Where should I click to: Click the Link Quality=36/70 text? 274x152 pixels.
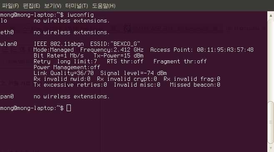[x=64, y=73]
